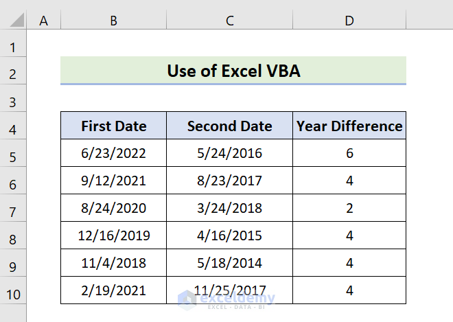Select the year difference value 6
453x322 pixels.
(349, 153)
